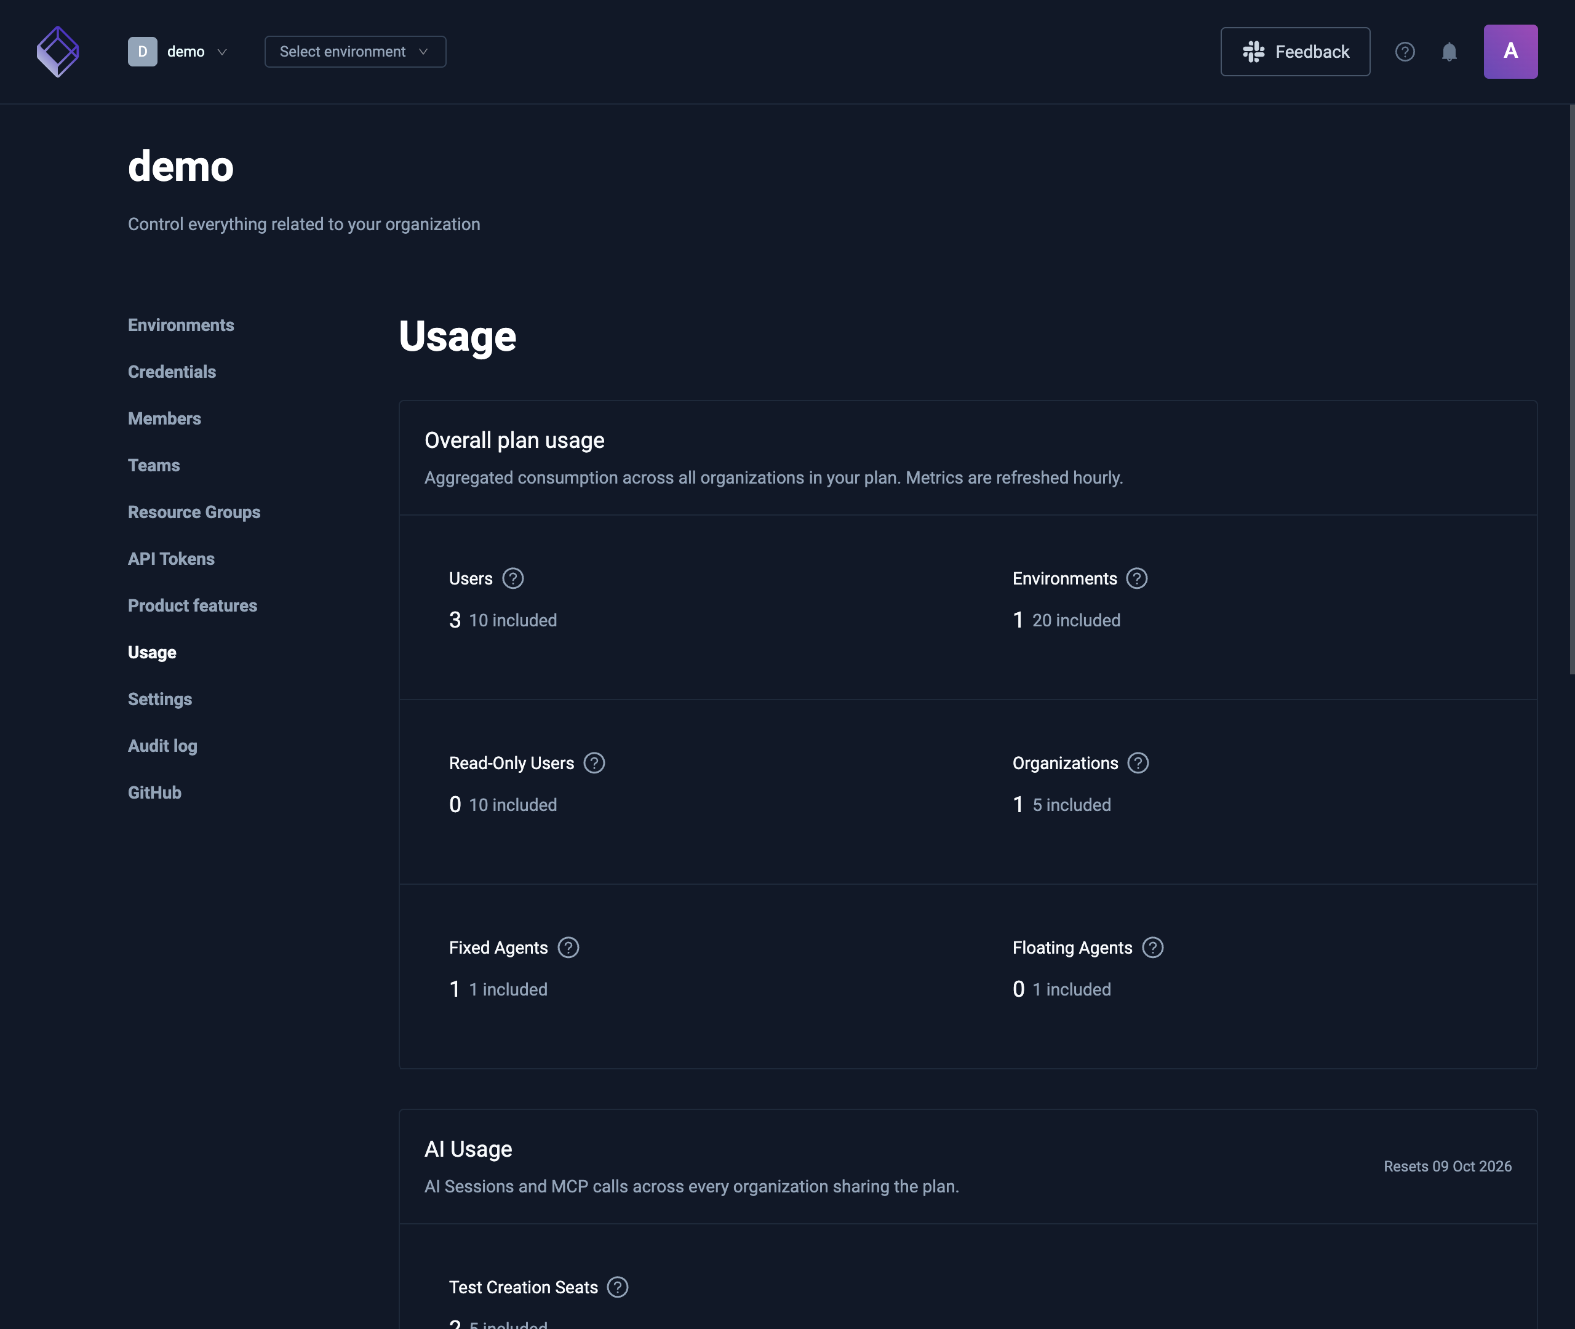Image resolution: width=1575 pixels, height=1329 pixels.
Task: Go to Teams in sidebar
Action: click(x=154, y=465)
